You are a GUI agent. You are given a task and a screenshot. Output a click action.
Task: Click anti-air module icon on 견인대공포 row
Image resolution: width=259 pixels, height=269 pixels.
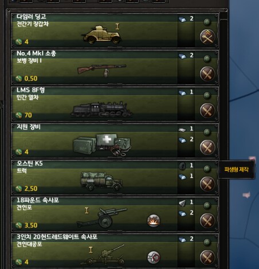(154, 258)
